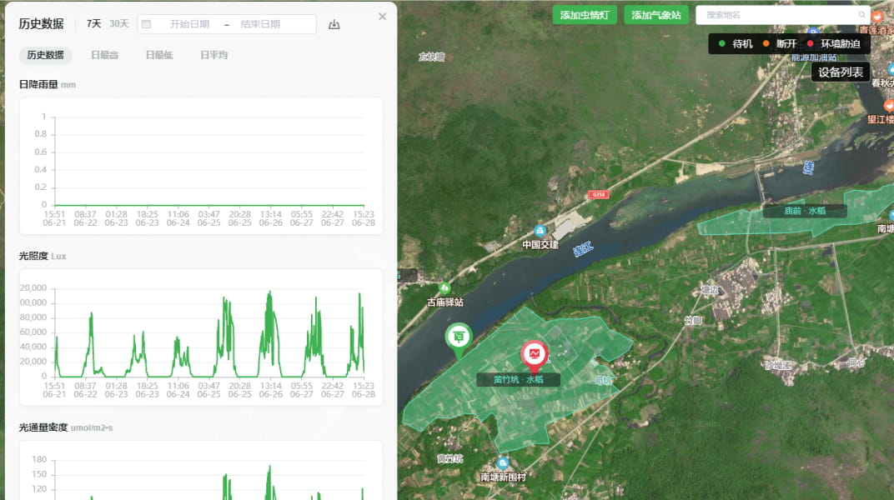
Task: Select the 30天 range option
Action: [119, 23]
